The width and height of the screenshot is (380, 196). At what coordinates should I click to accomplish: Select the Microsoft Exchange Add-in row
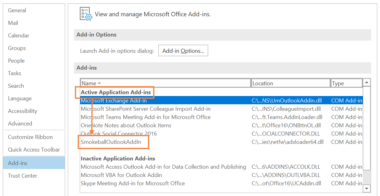point(114,101)
